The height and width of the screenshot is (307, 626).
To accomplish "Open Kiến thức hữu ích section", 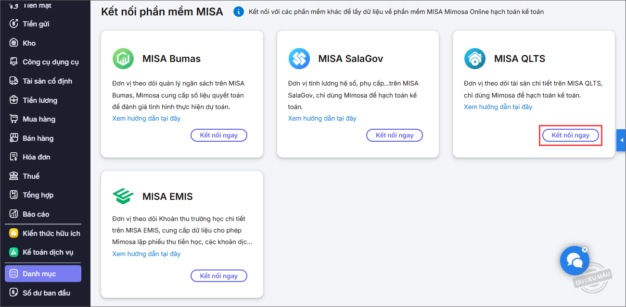I will (51, 233).
